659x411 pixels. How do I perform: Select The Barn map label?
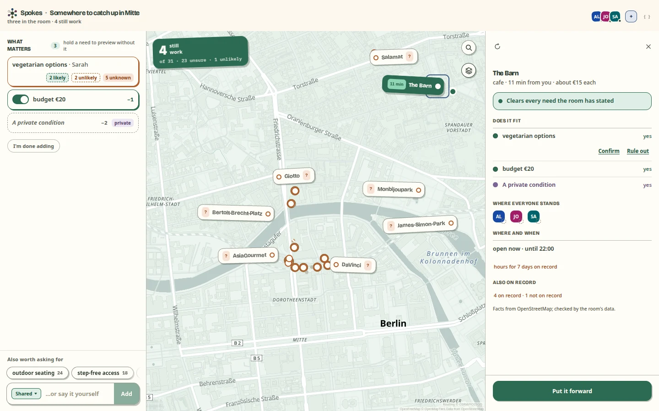point(414,85)
